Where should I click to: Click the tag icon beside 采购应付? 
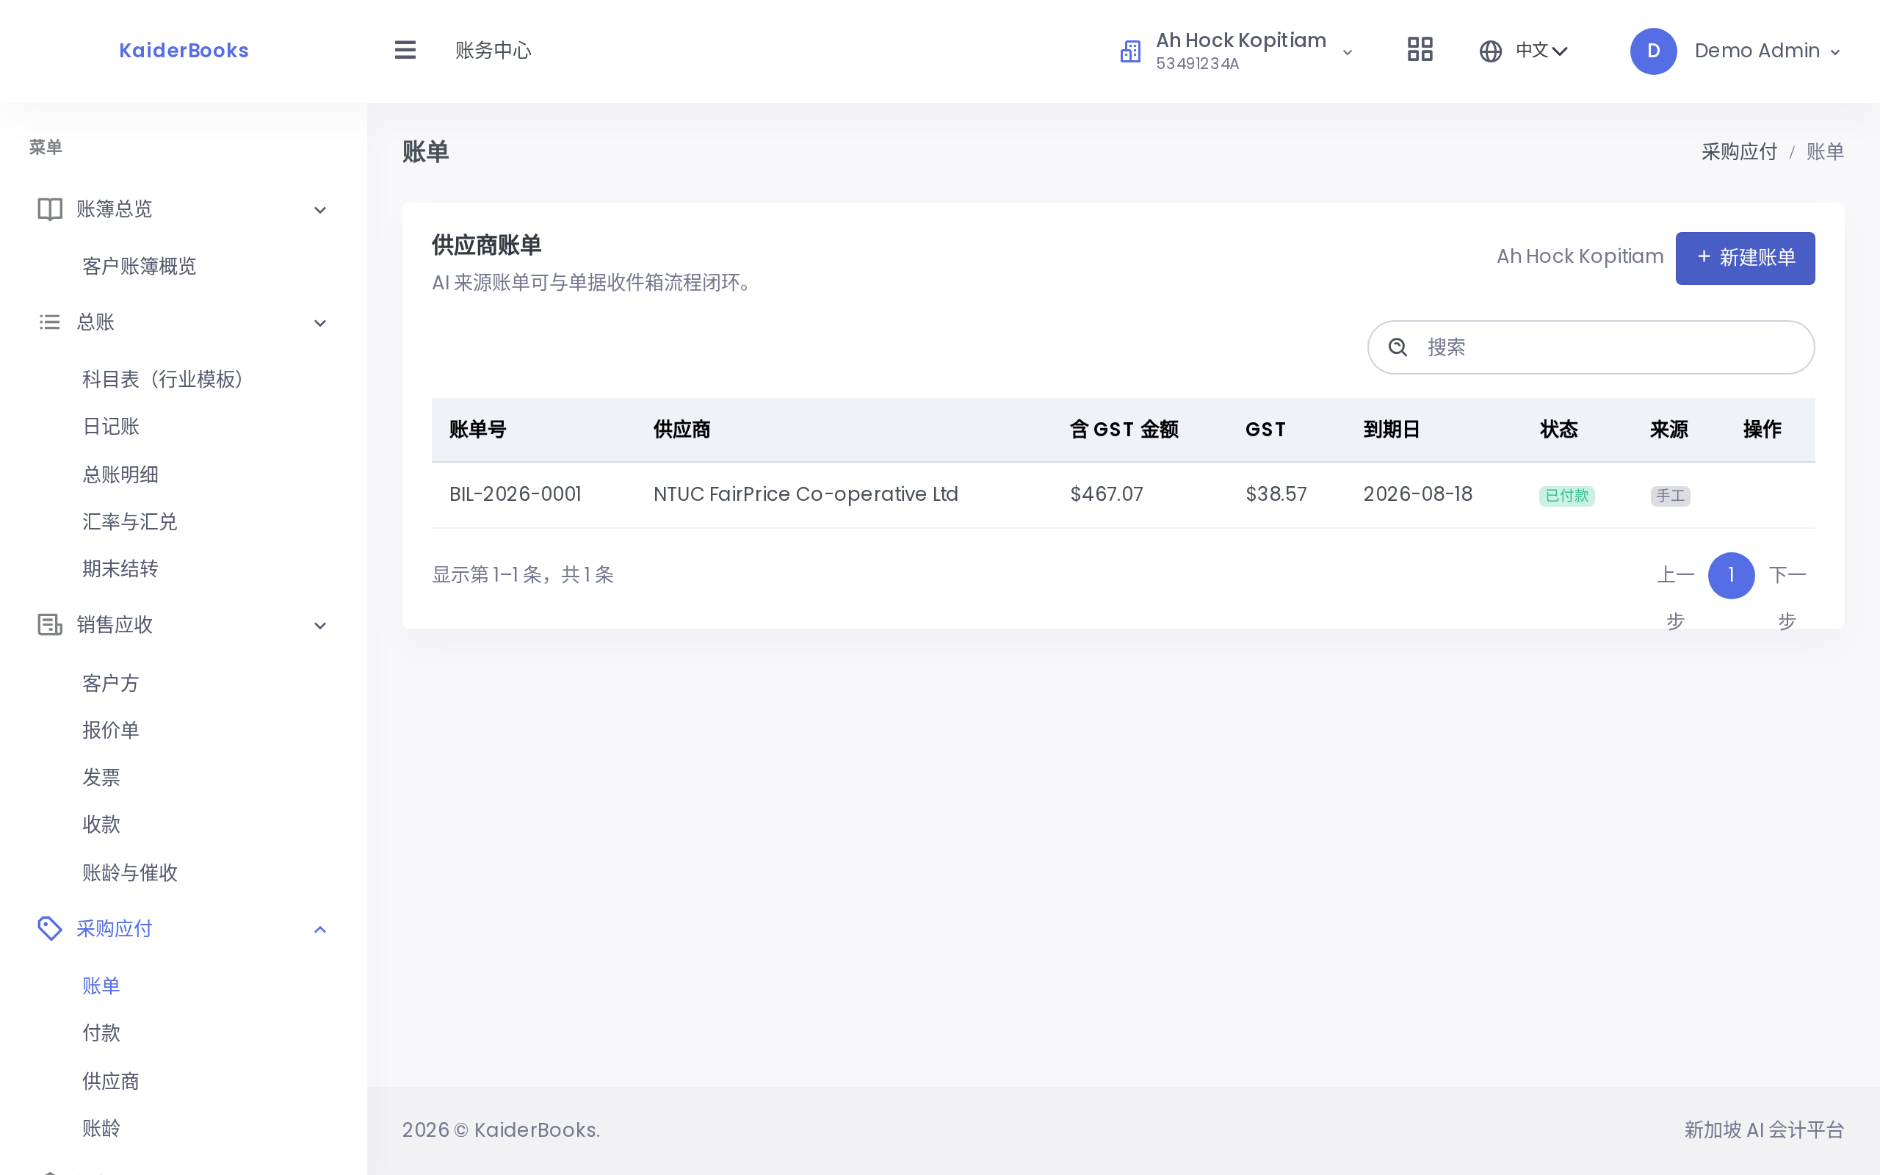(x=50, y=928)
